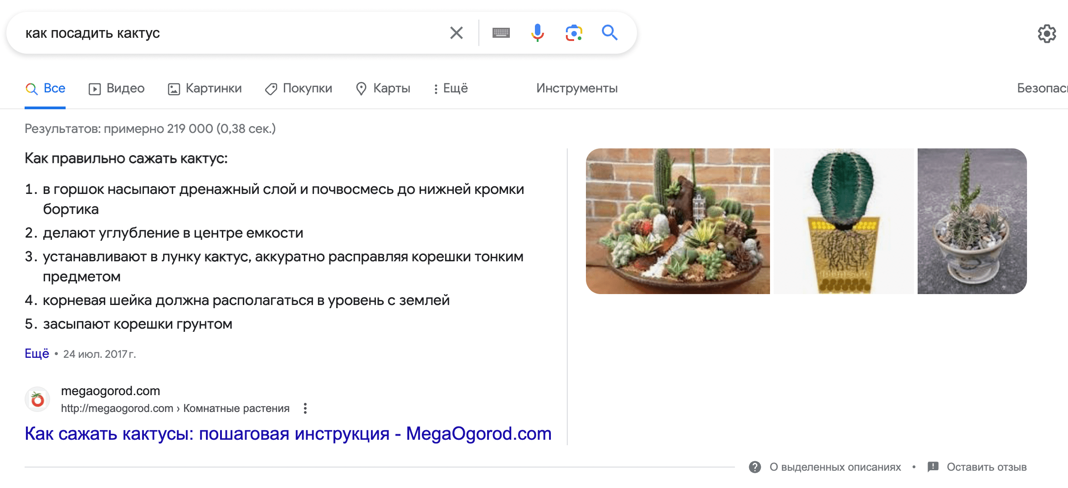Switch to the Видео tab
The image size is (1068, 488).
point(117,88)
